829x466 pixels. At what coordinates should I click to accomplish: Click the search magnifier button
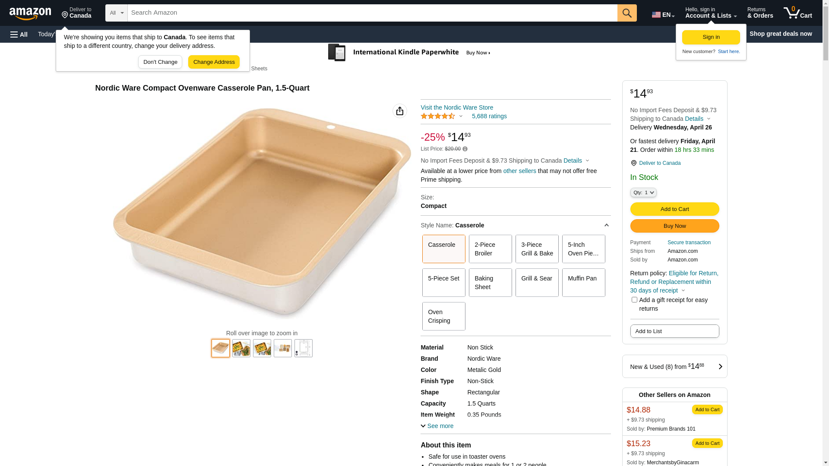click(x=626, y=13)
